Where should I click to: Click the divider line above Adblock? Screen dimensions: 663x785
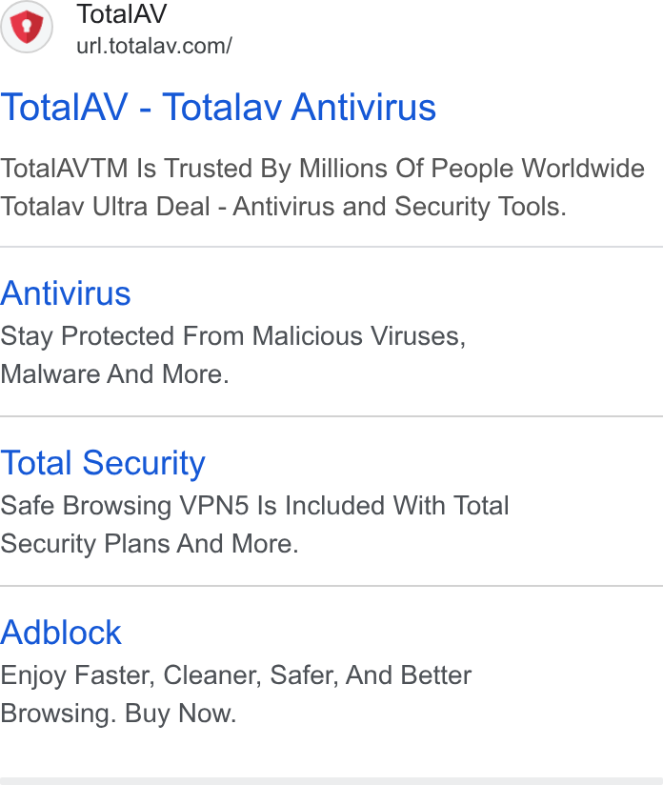tap(331, 586)
